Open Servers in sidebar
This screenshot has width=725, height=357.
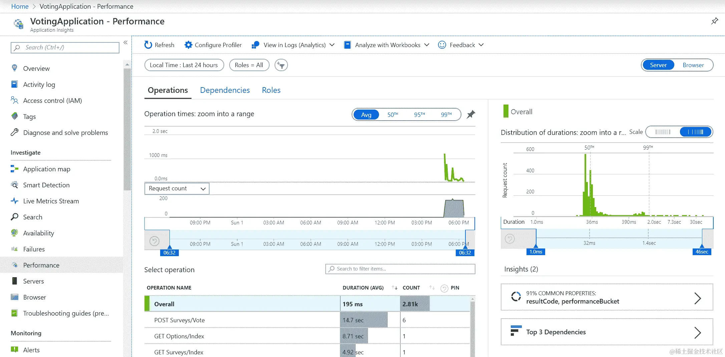[33, 281]
